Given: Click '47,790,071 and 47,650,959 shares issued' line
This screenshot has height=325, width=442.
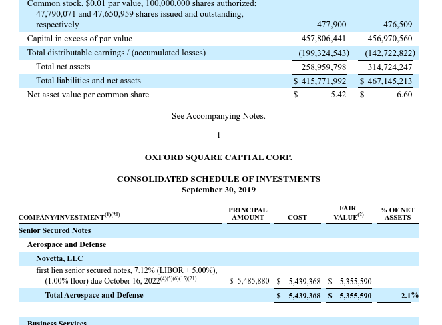Looking at the screenshot, I should 140,14.
